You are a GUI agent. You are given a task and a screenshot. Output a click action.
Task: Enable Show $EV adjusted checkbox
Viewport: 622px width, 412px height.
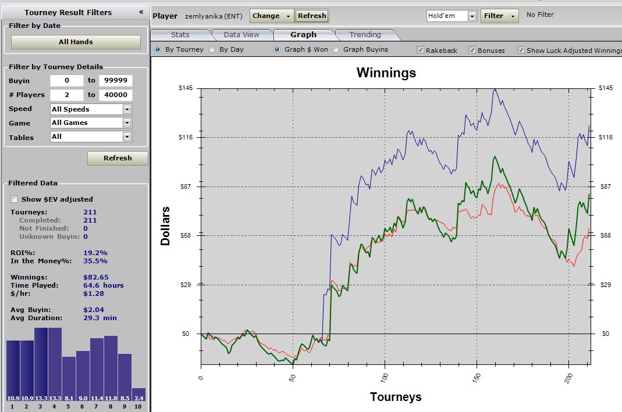click(x=15, y=199)
